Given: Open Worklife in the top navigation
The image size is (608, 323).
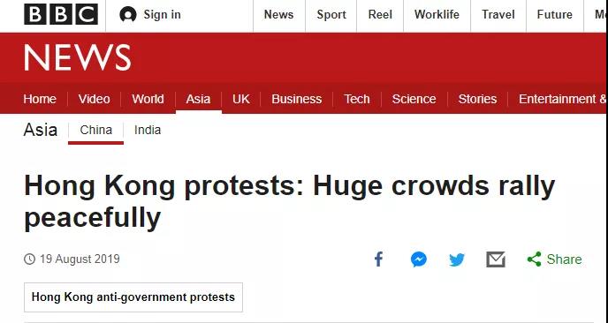Looking at the screenshot, I should (437, 15).
